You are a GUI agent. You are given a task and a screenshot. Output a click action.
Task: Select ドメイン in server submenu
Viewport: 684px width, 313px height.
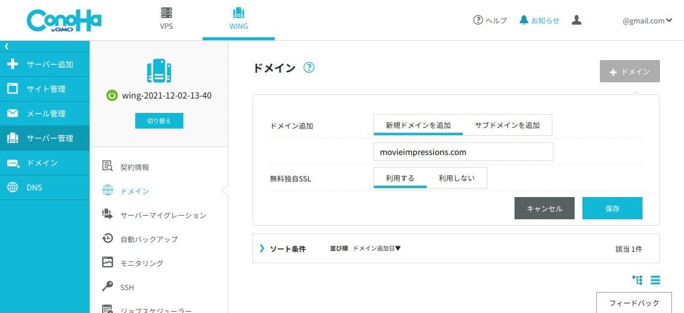point(135,192)
